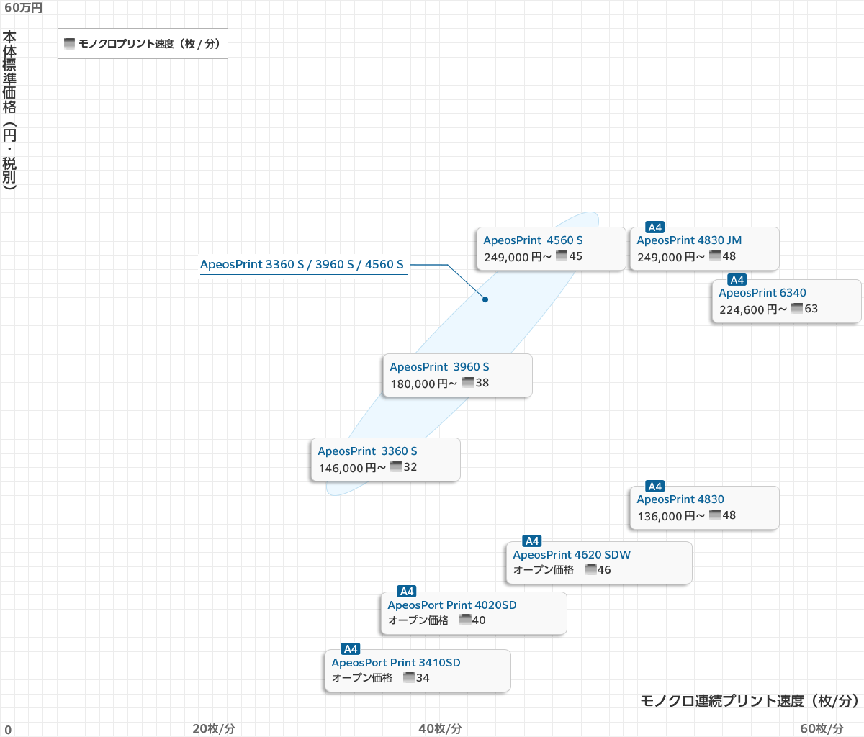Click the A4 badge above ApeosPrint 4620 SDW
Viewport: 864px width, 737px height.
pyautogui.click(x=531, y=541)
